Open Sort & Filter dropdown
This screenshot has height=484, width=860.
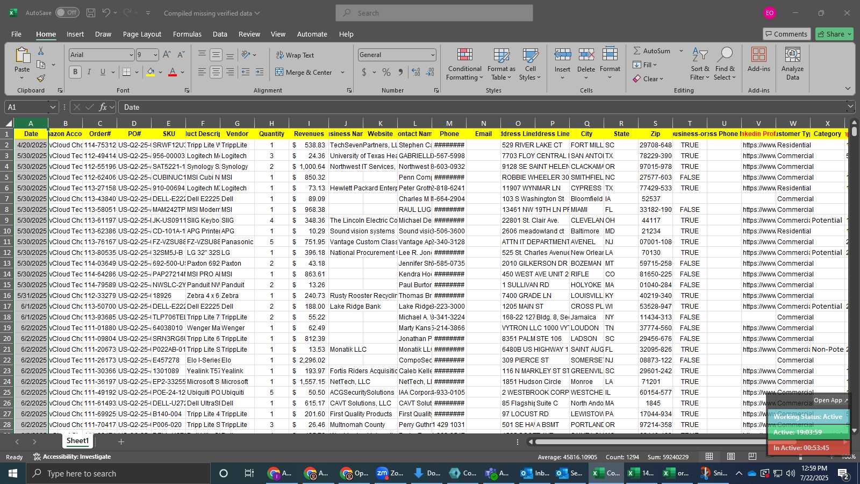coord(700,63)
